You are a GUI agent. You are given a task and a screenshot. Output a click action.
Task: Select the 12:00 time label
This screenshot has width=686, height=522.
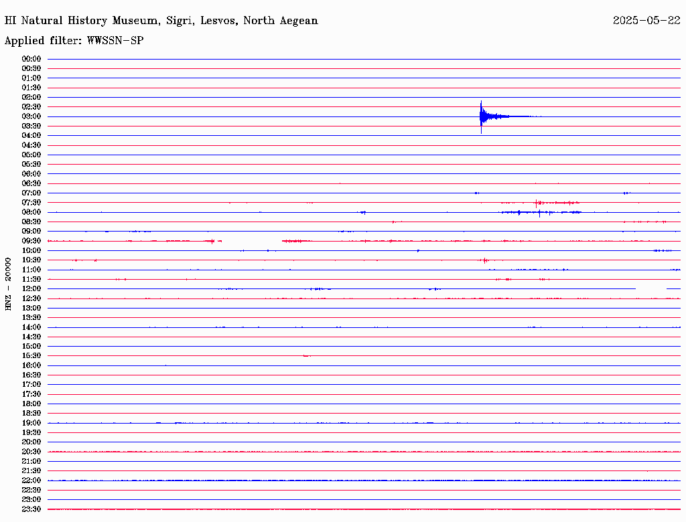point(31,289)
